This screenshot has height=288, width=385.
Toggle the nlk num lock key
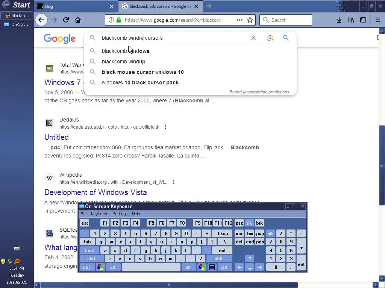pyautogui.click(x=270, y=233)
